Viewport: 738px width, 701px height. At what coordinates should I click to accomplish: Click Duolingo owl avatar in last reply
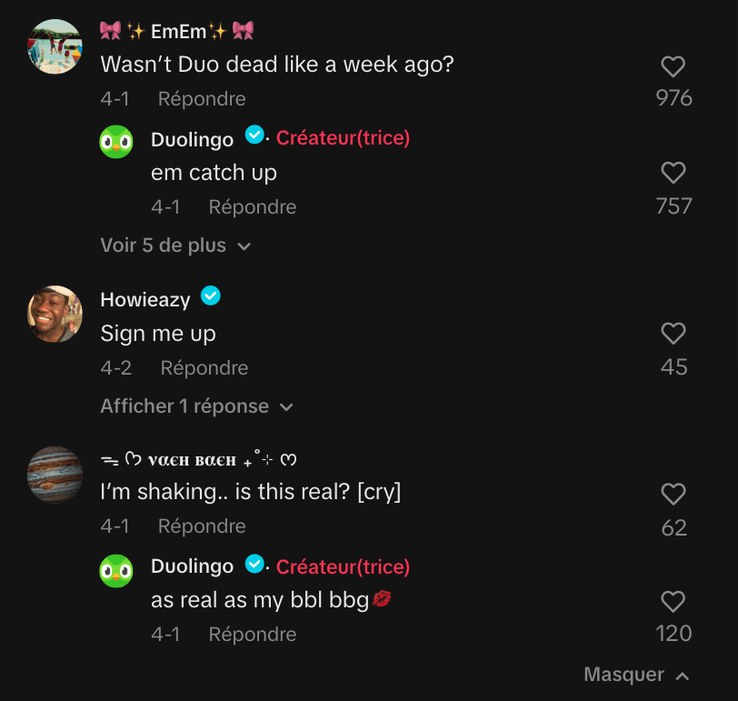pyautogui.click(x=116, y=570)
